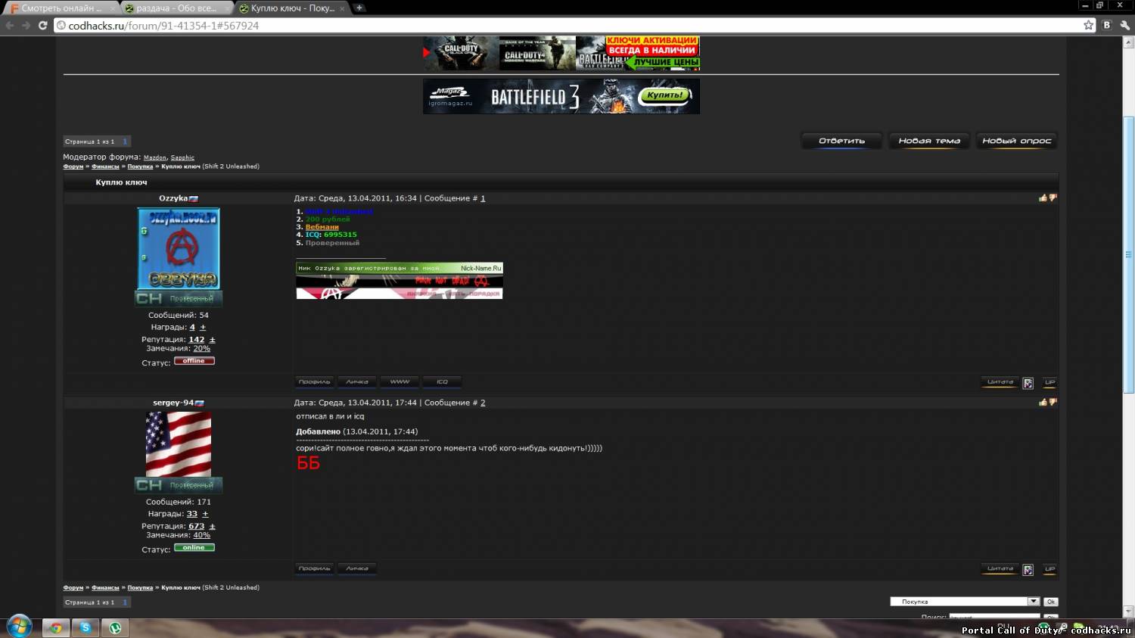This screenshot has height=638, width=1135.
Task: Reload the codhacks.ru page
Action: [43, 25]
